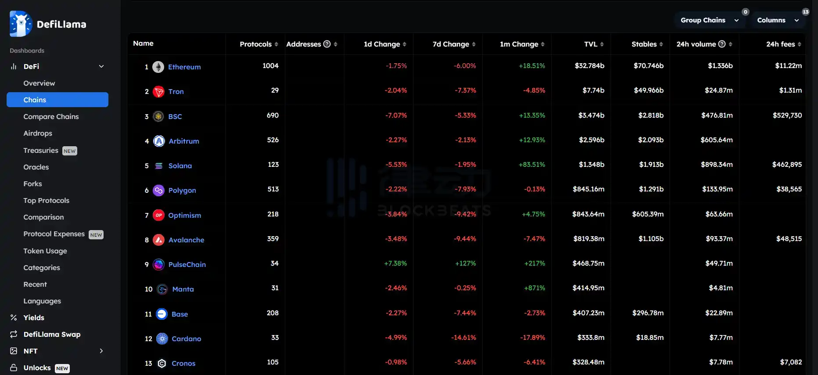The width and height of the screenshot is (818, 375).
Task: Collapse the DeFi sidebar section
Action: [x=101, y=66]
